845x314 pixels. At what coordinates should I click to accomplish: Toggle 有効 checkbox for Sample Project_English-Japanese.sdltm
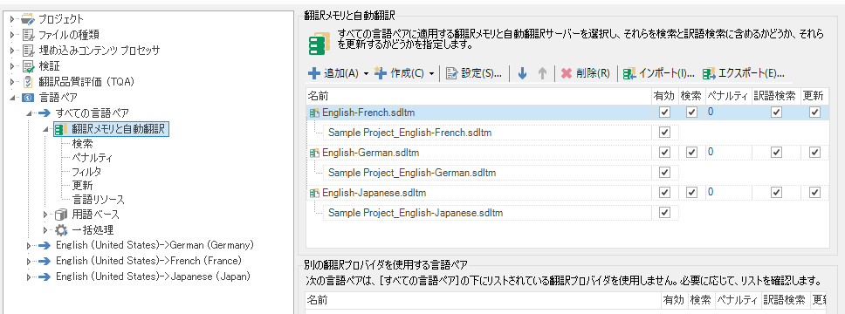coord(665,213)
